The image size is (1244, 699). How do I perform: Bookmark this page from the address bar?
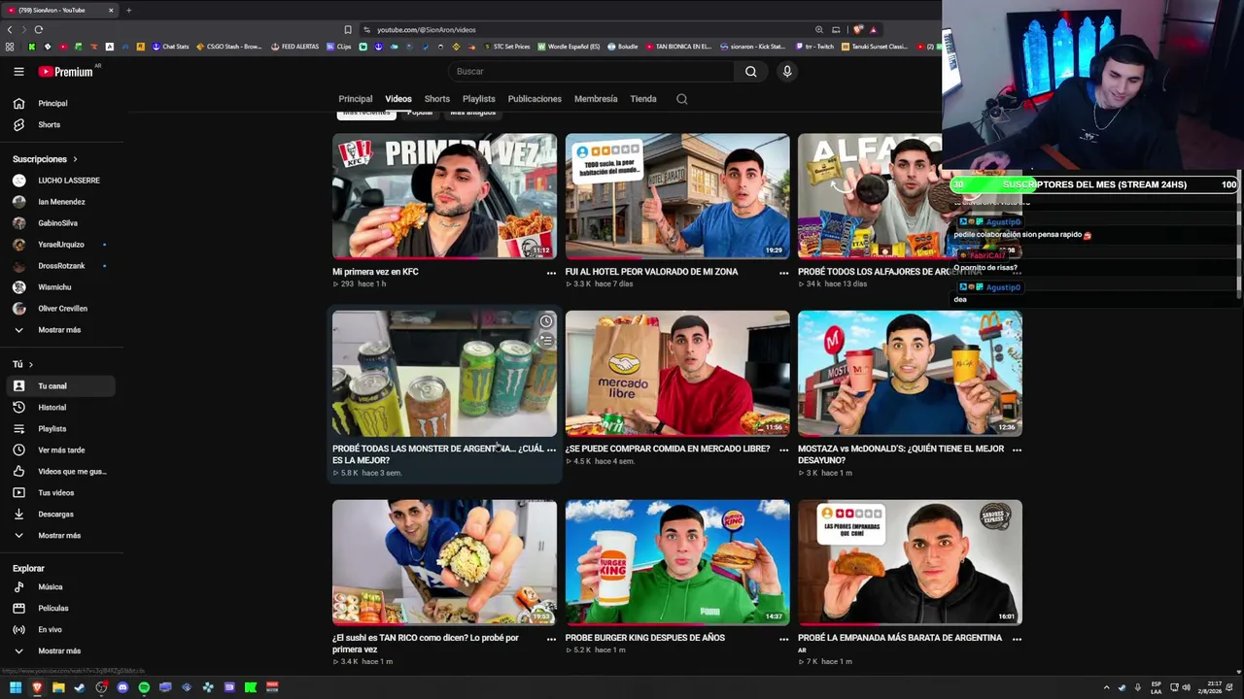tap(348, 30)
